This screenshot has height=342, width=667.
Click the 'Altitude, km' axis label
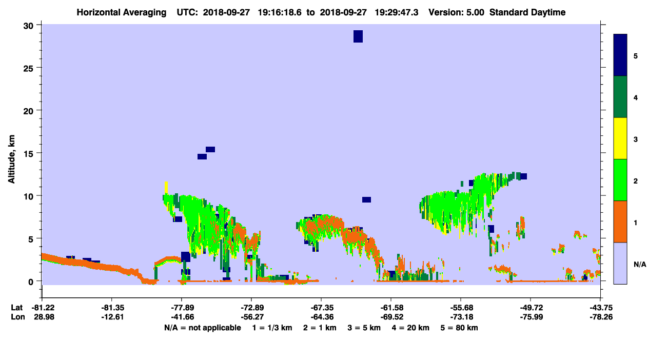[11, 159]
